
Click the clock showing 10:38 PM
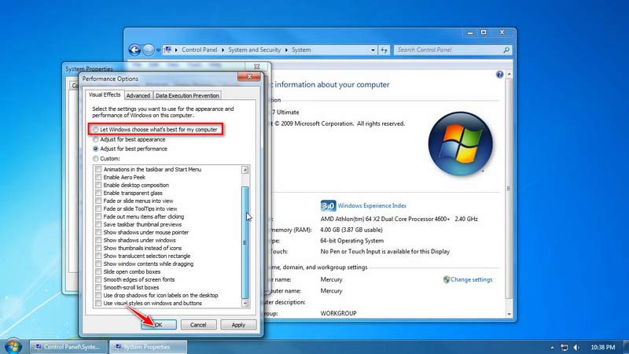pyautogui.click(x=602, y=347)
